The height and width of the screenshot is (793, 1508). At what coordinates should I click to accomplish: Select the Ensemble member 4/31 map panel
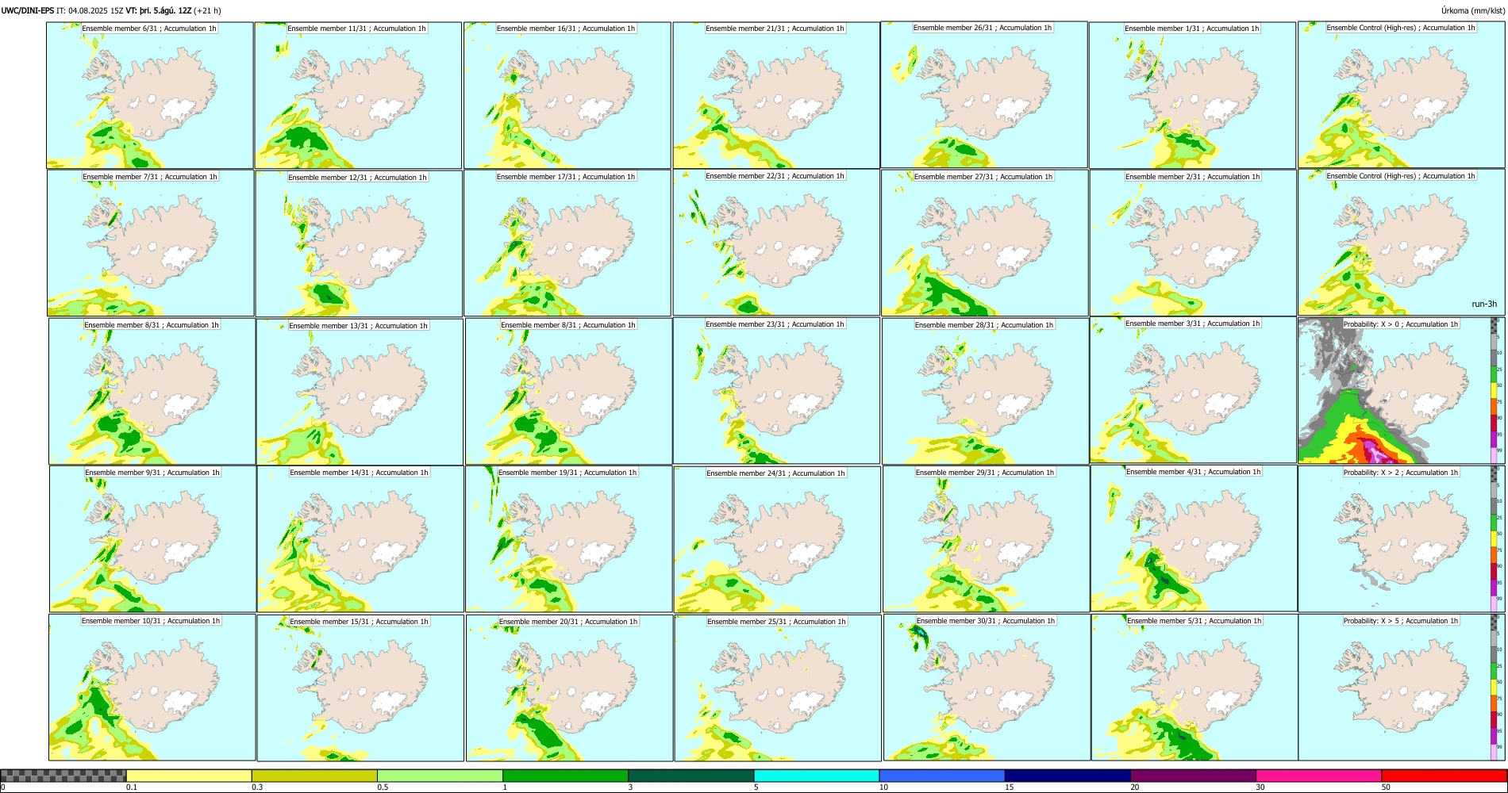point(1194,538)
